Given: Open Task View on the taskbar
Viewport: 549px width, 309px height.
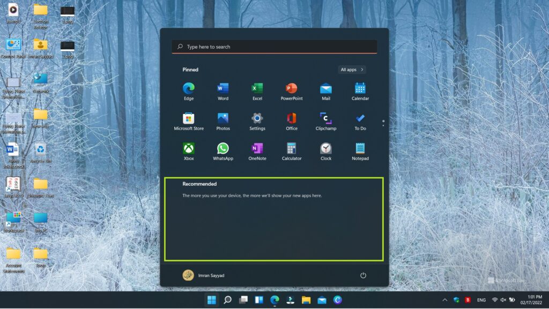Looking at the screenshot, I should 243,300.
